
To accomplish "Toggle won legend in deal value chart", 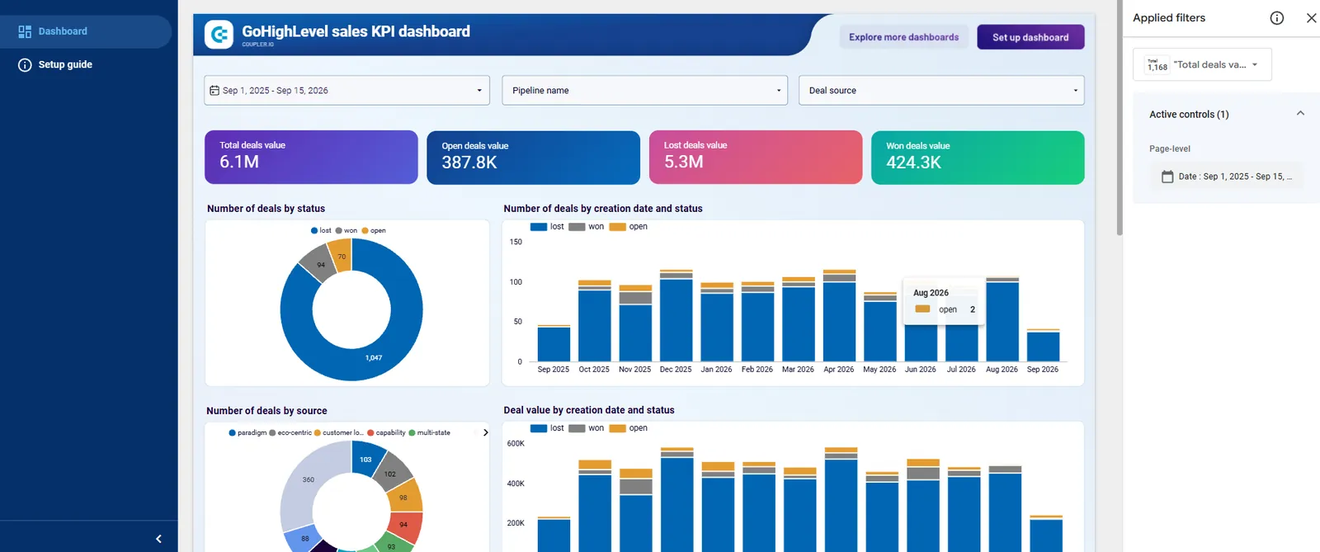I will [x=587, y=428].
